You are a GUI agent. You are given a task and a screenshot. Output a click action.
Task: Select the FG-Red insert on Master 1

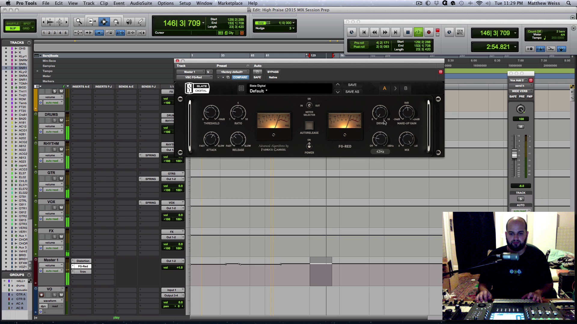point(83,266)
